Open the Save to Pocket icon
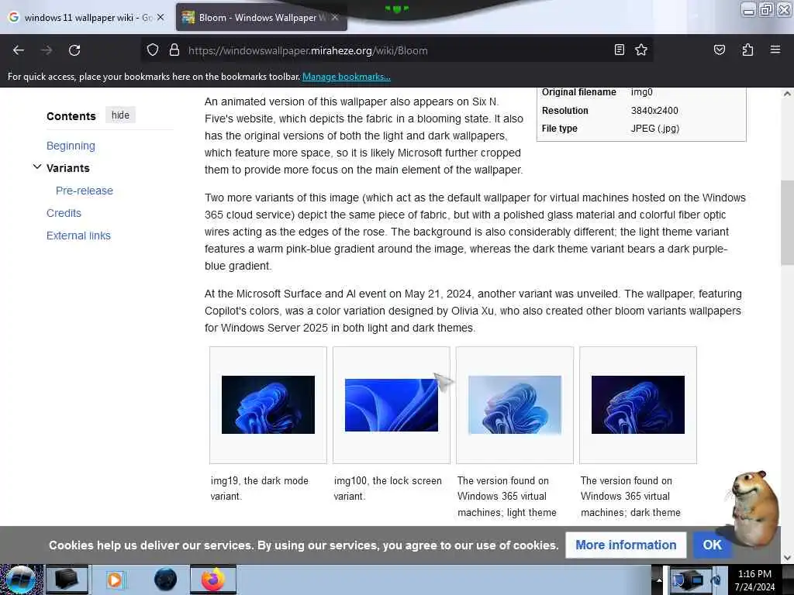794x595 pixels. pos(719,50)
